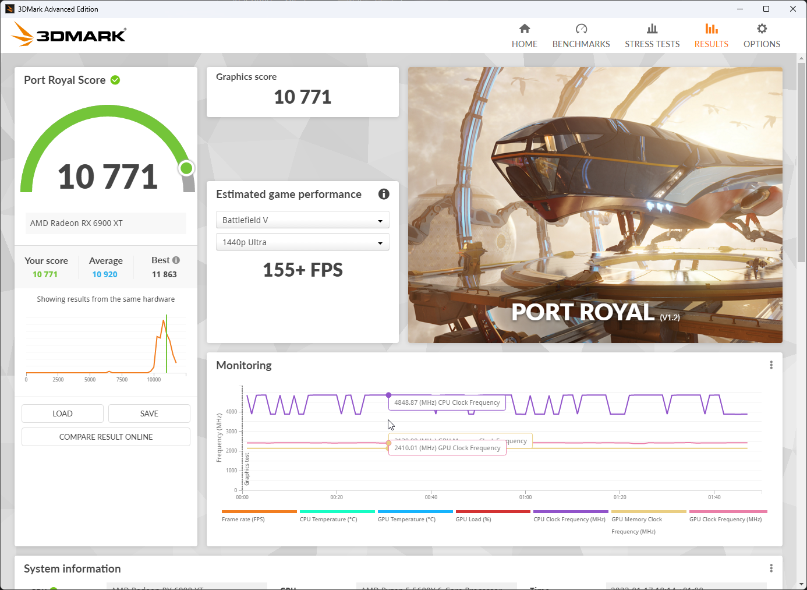This screenshot has height=590, width=807.
Task: Click the Average score 10 920 value
Action: coord(105,274)
